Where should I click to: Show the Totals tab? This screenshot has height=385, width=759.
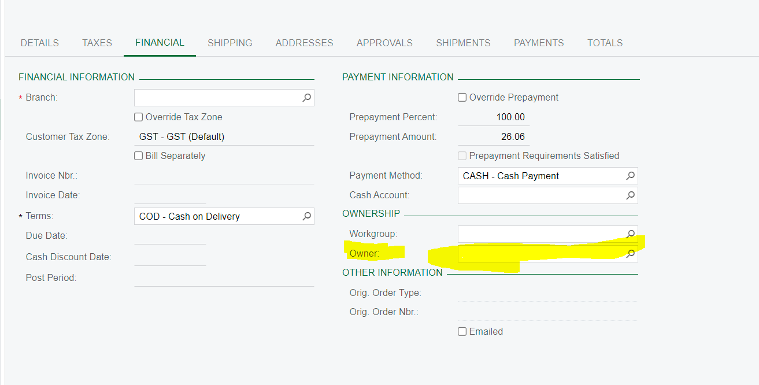[x=605, y=43]
